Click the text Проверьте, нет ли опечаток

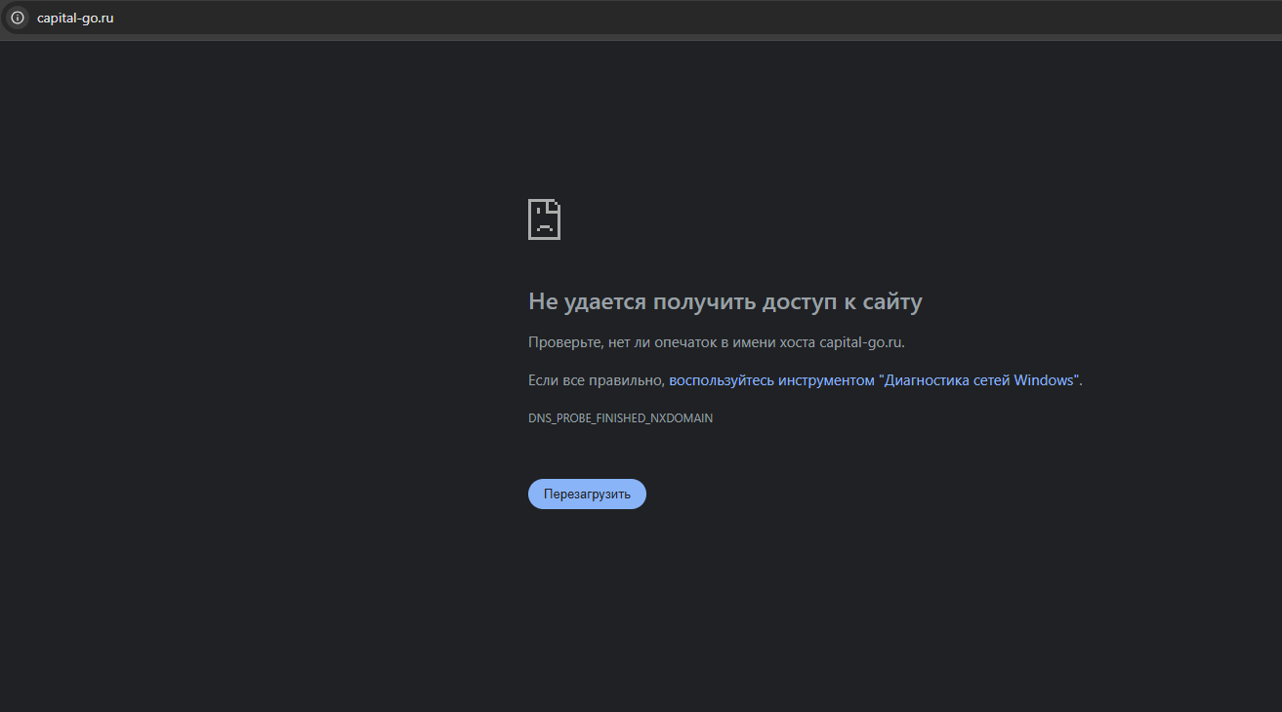pos(623,342)
